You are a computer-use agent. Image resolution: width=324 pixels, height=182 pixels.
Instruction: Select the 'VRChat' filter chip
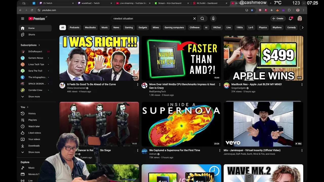point(217,28)
